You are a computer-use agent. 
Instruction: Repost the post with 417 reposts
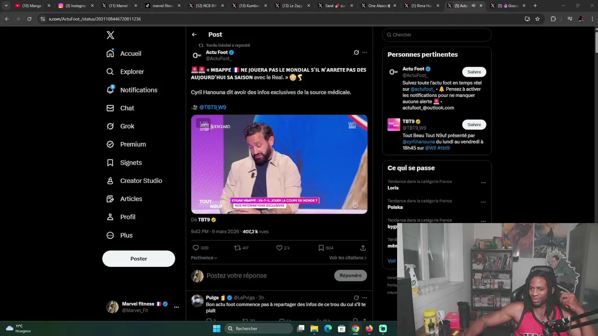click(x=242, y=248)
